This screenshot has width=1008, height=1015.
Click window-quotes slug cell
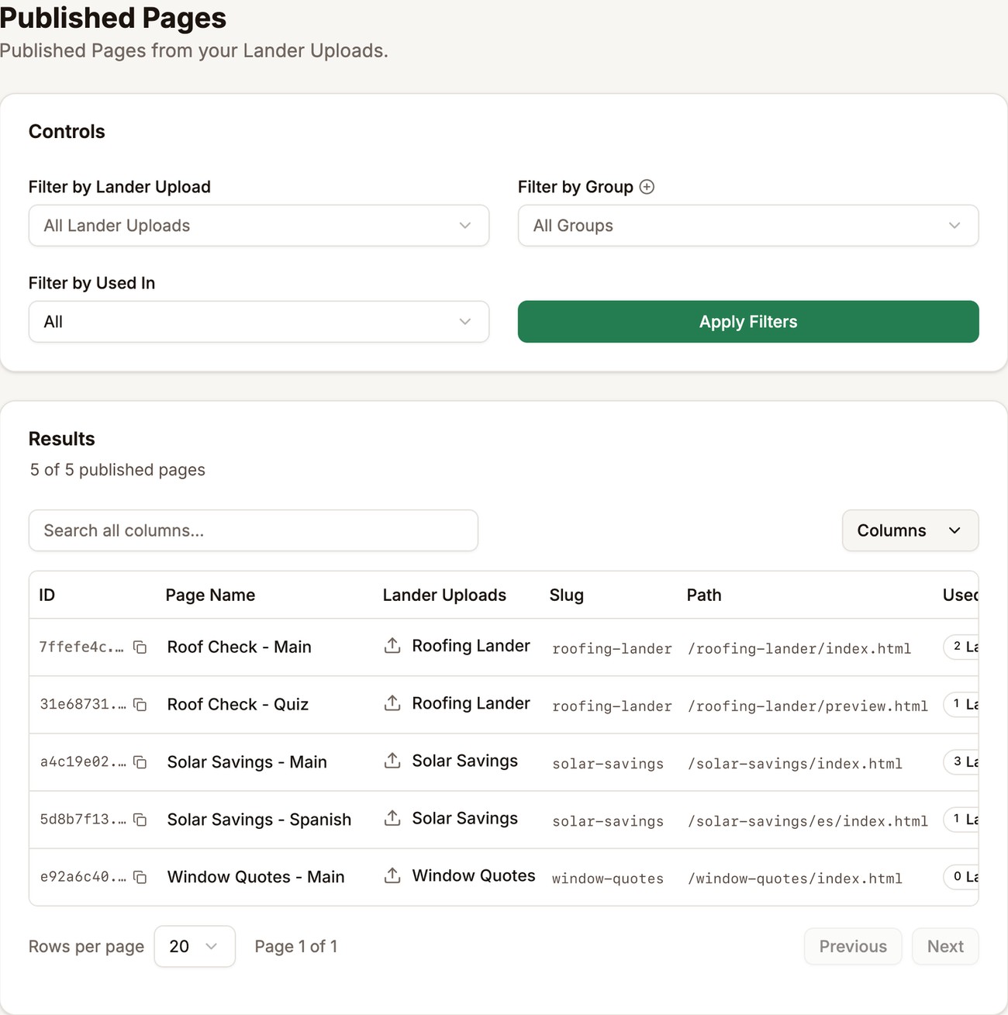click(608, 879)
